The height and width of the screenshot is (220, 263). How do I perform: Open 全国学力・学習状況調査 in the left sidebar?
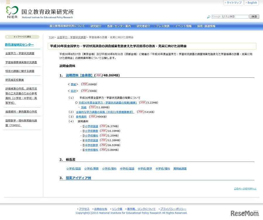[20, 53]
